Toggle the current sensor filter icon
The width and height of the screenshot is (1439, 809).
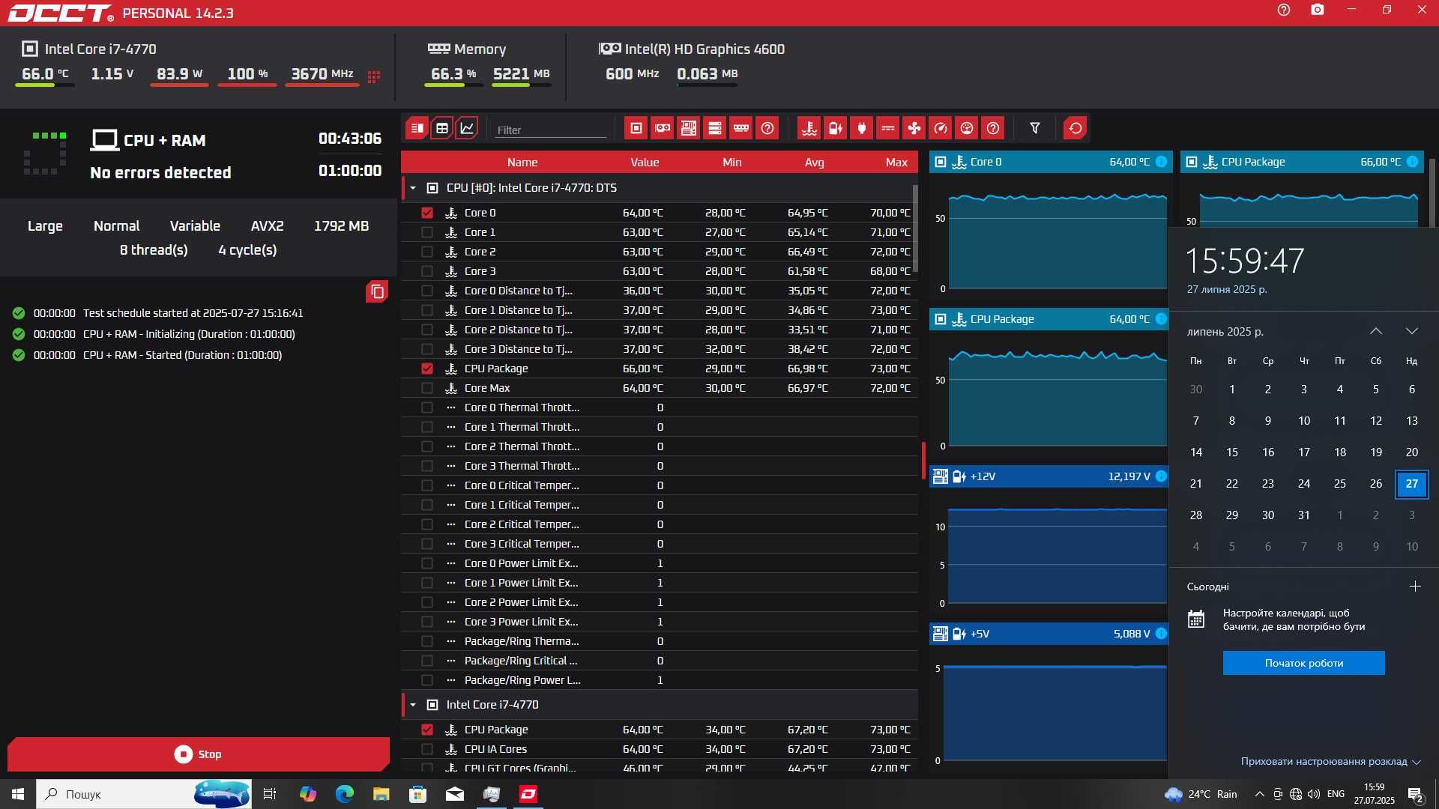(x=888, y=128)
